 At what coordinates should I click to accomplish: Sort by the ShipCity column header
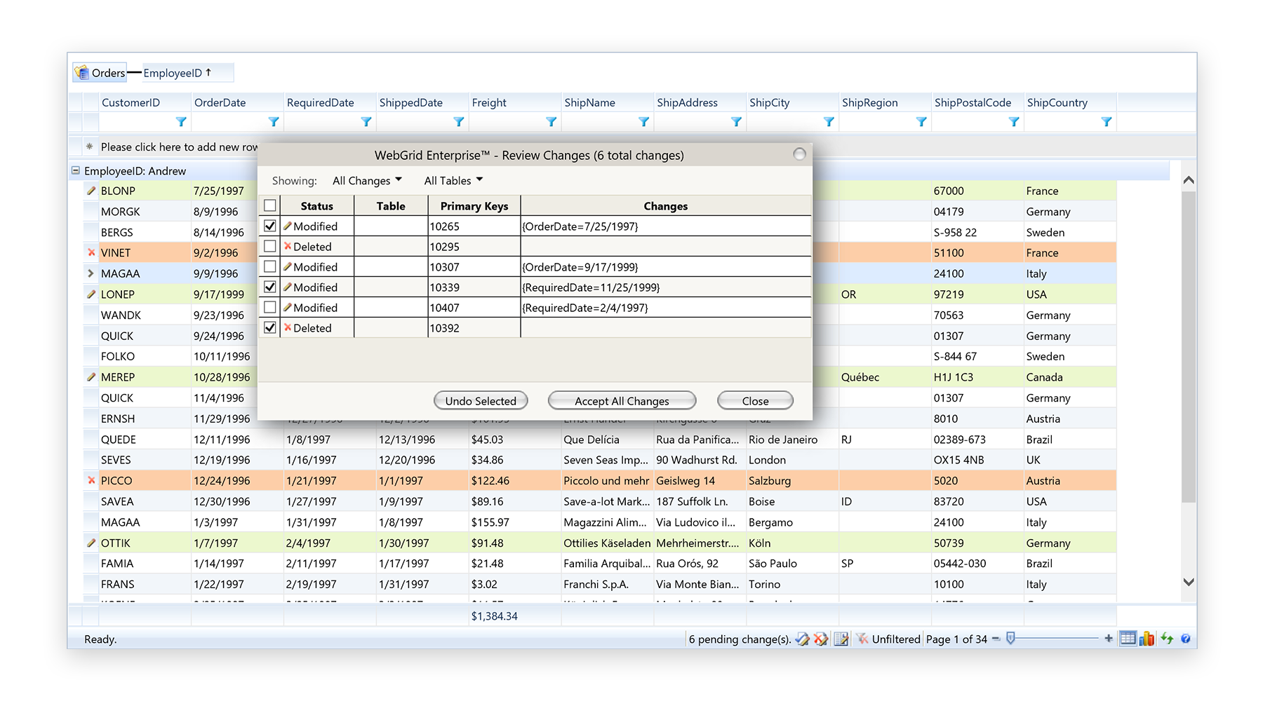(769, 103)
